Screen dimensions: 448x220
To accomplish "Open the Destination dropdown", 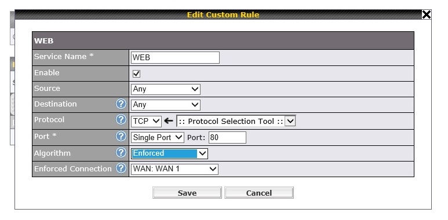I will [x=166, y=105].
